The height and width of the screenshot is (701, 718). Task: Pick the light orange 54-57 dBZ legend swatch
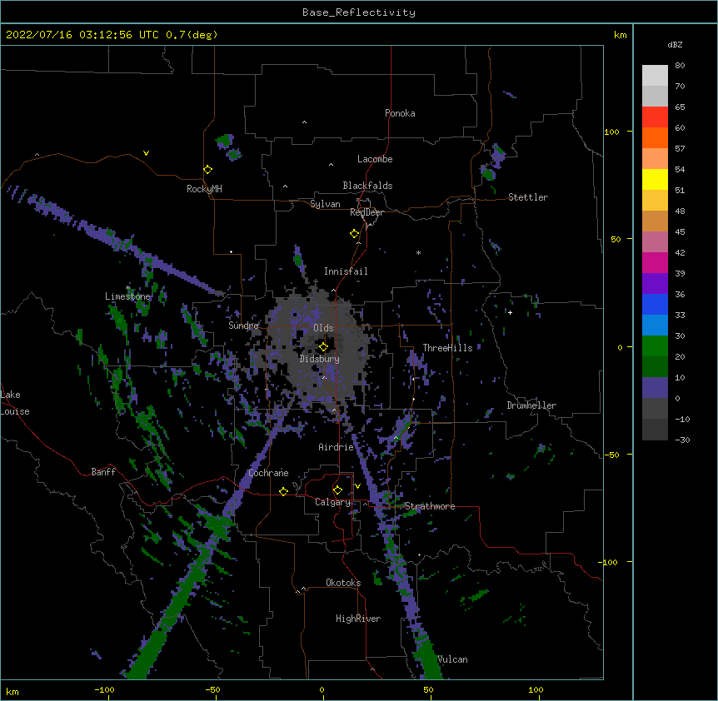655,159
